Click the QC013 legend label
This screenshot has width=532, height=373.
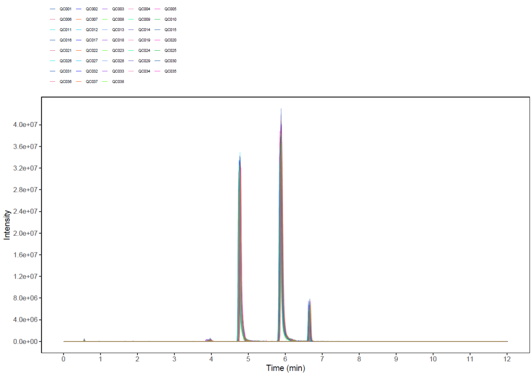click(118, 30)
